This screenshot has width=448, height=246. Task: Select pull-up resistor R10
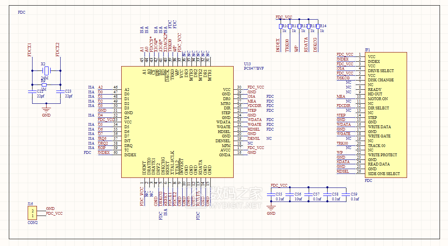[280, 26]
